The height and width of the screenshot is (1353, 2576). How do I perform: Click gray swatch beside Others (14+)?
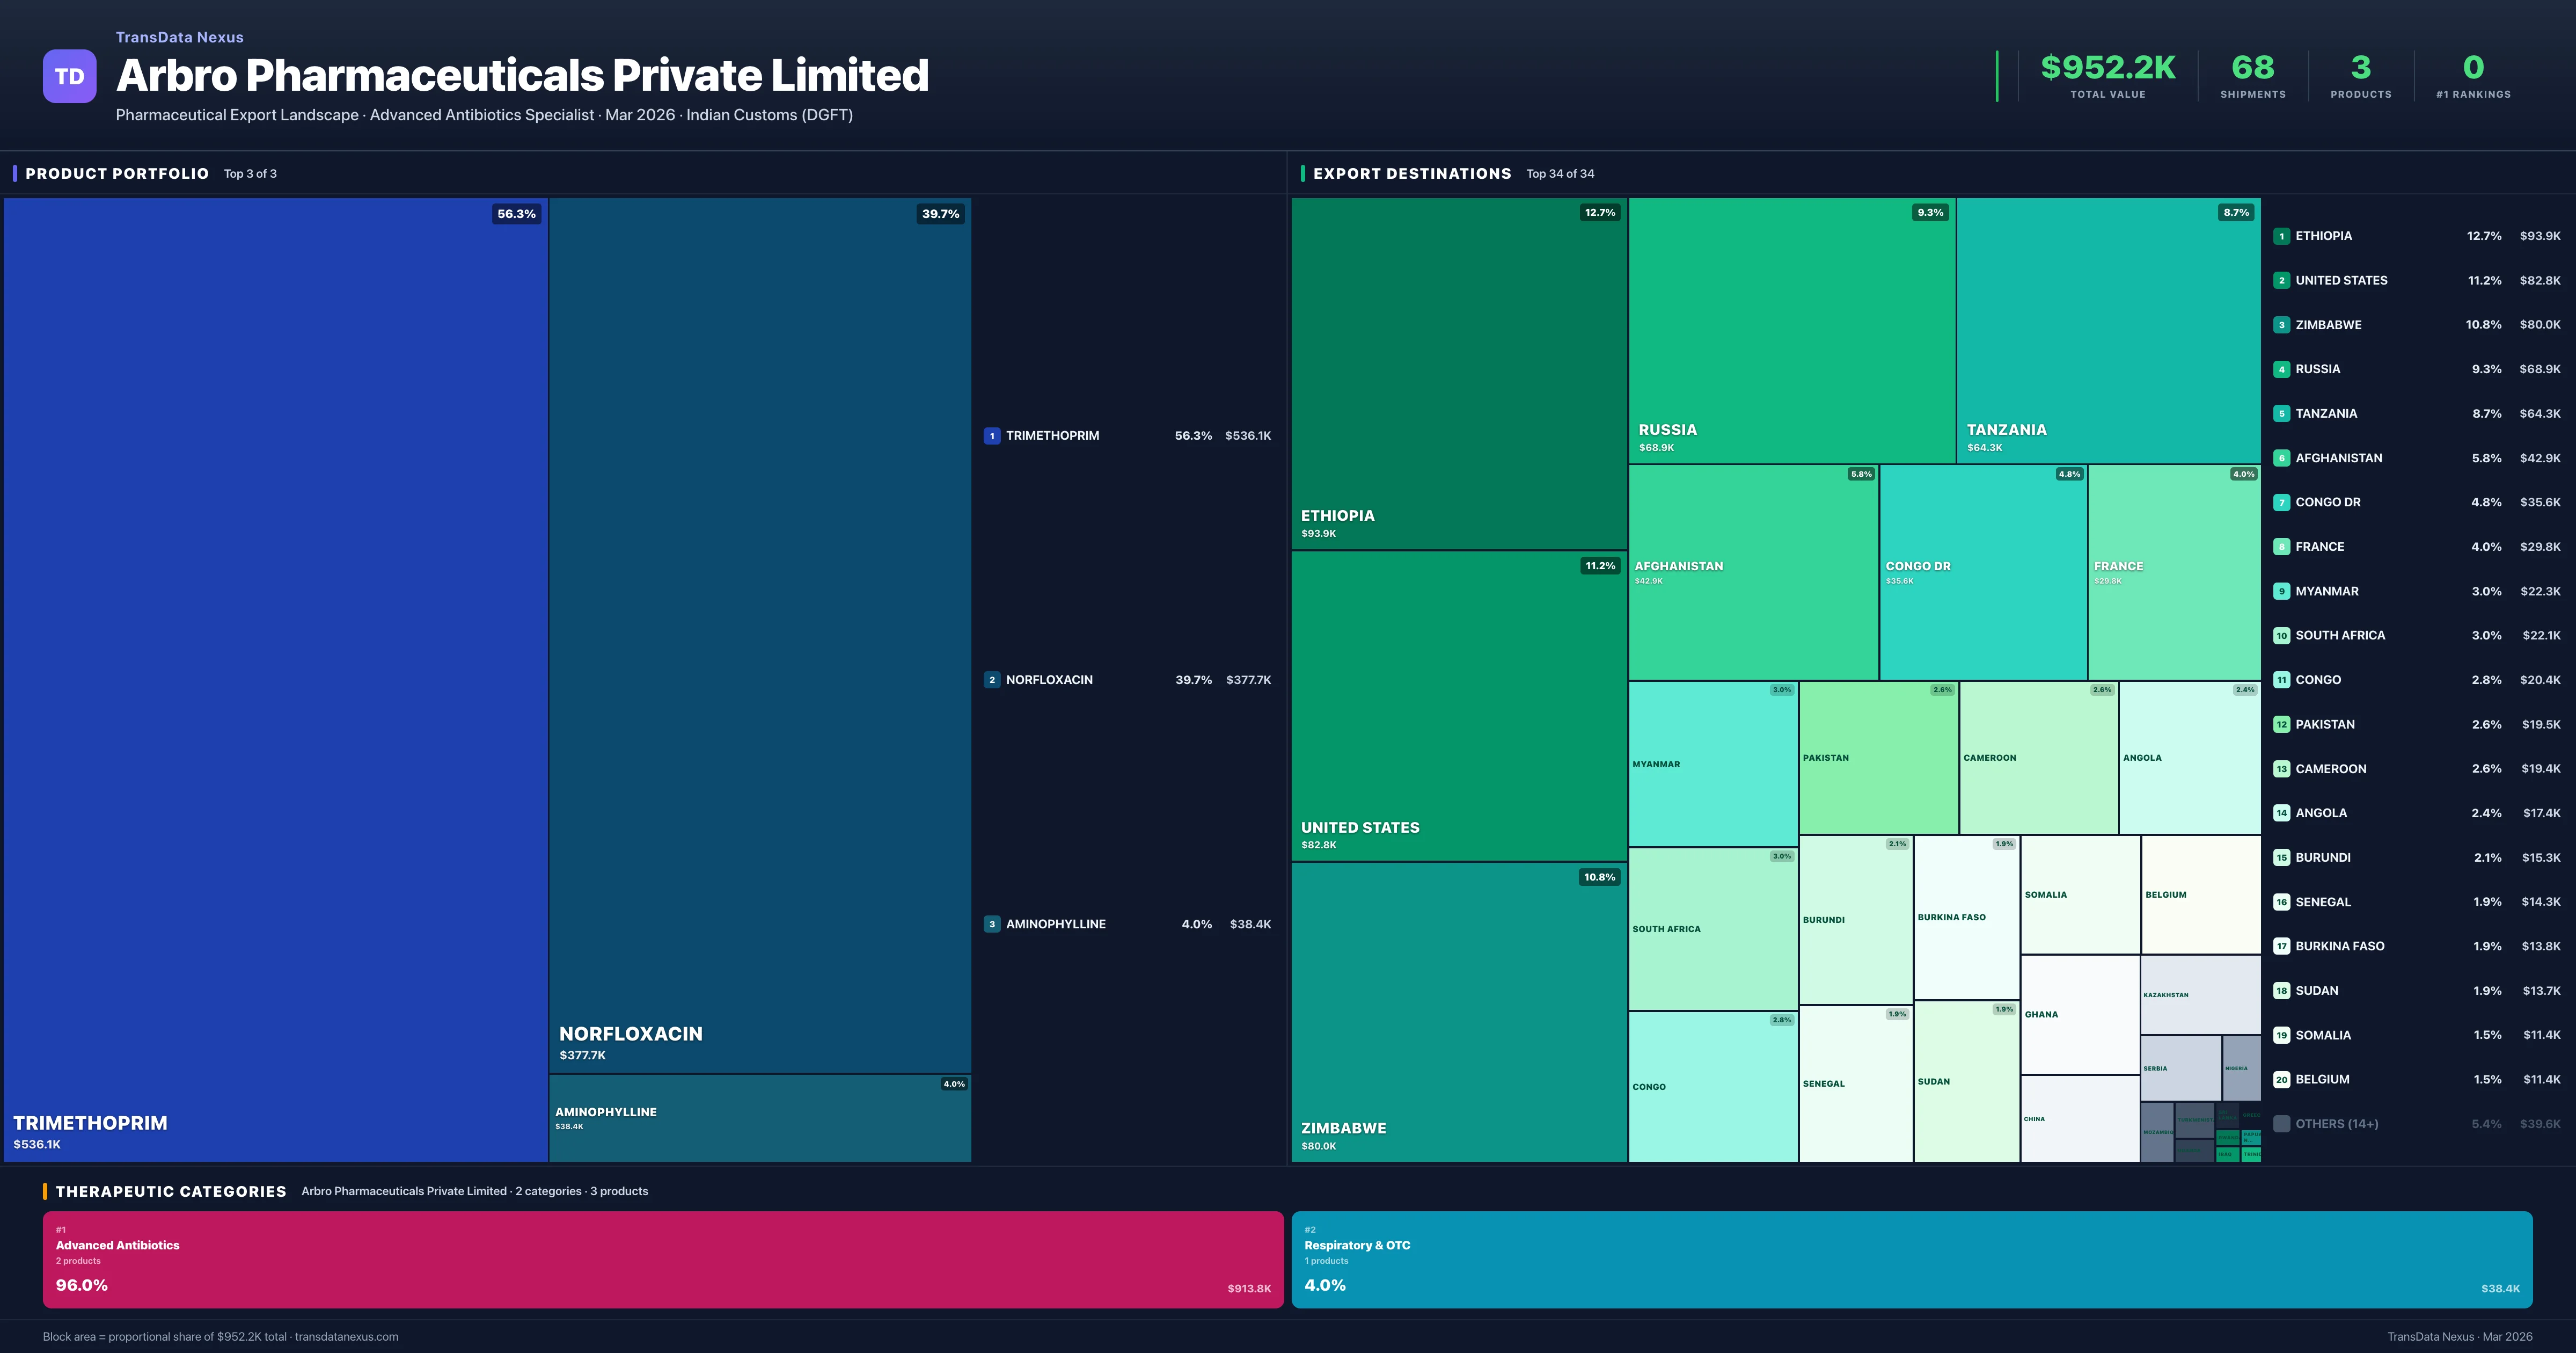tap(2281, 1124)
